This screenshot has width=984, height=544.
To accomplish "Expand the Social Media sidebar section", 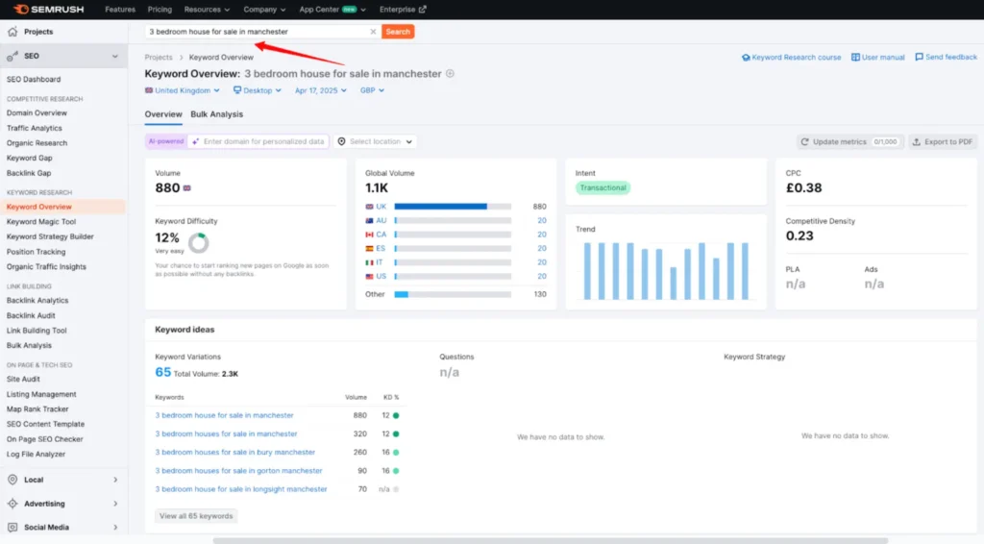I will (115, 527).
